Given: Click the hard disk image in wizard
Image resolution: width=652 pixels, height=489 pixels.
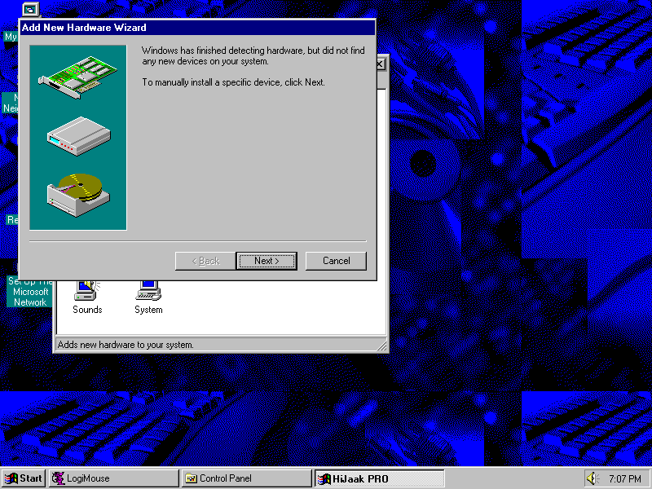Looking at the screenshot, I should tap(78, 190).
